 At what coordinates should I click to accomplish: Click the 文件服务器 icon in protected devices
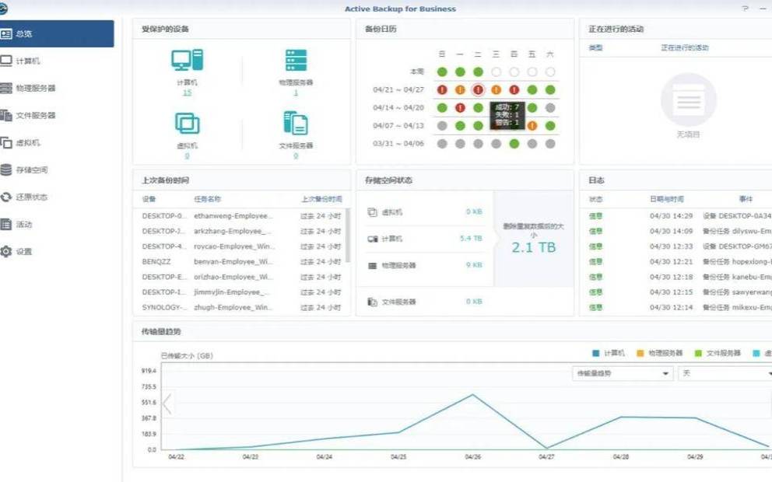296,123
